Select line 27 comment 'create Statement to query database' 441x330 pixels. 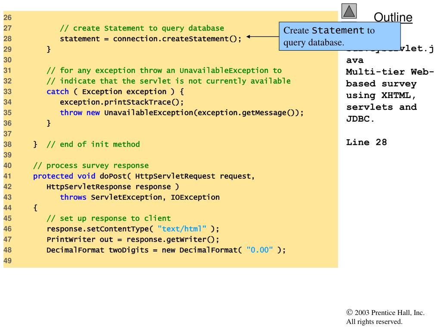[x=142, y=28]
